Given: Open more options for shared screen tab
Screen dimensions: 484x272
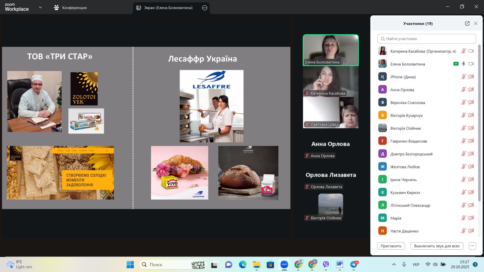Looking at the screenshot, I should point(204,8).
